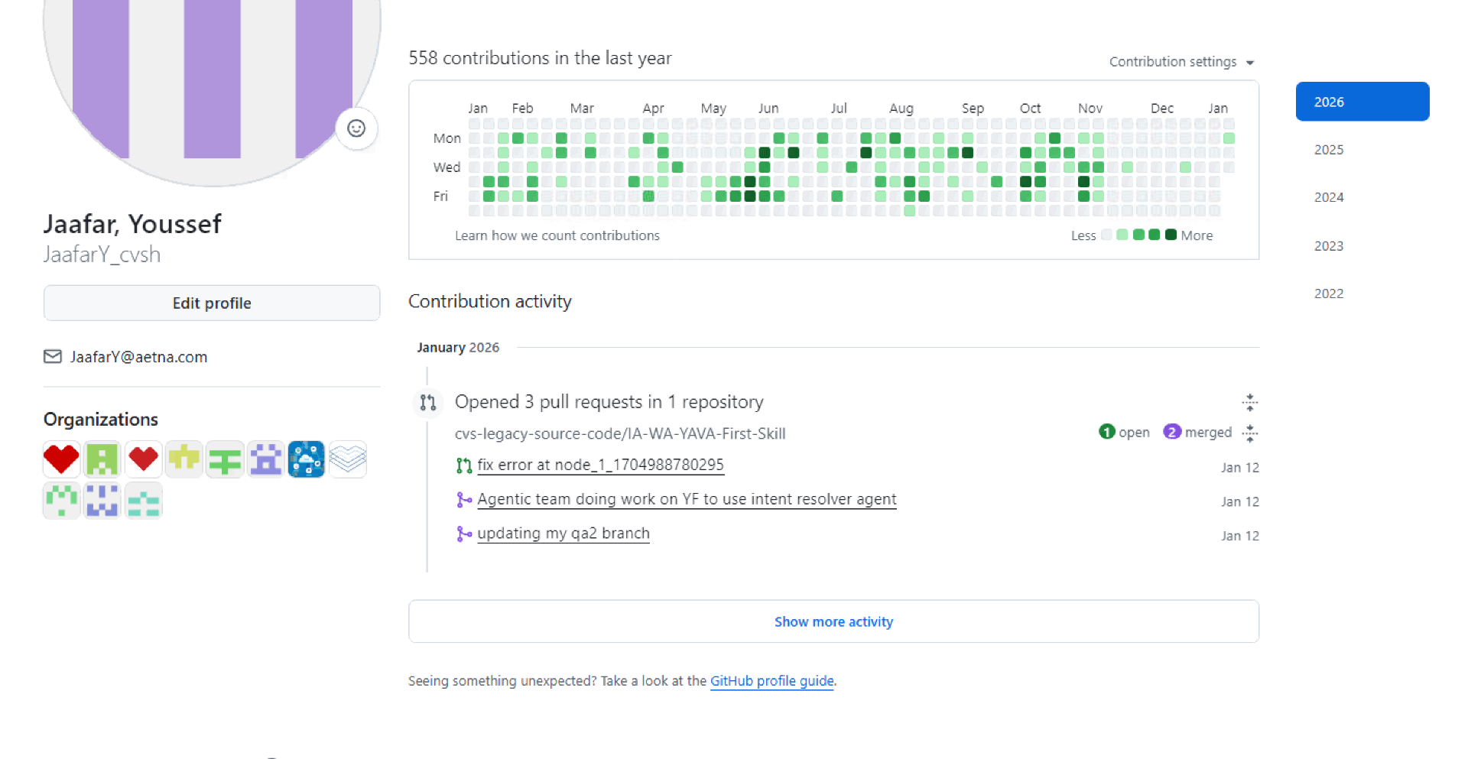This screenshot has width=1468, height=759.
Task: Click the darkest green legend square before More
Action: [1171, 235]
